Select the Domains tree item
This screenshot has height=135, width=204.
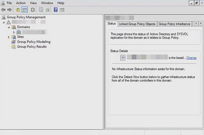24,27
